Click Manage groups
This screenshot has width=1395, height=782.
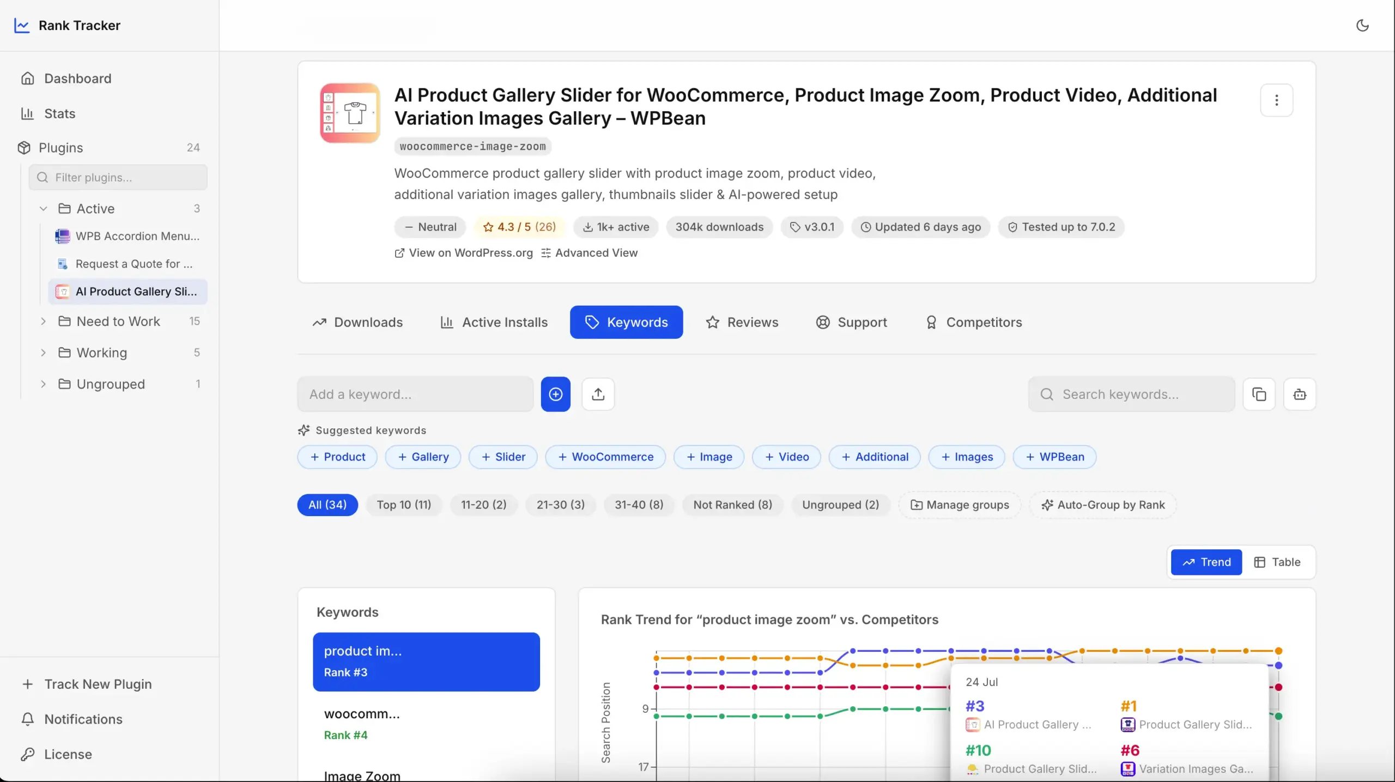[x=960, y=505]
